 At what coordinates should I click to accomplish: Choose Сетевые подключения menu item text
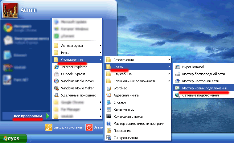200,95
